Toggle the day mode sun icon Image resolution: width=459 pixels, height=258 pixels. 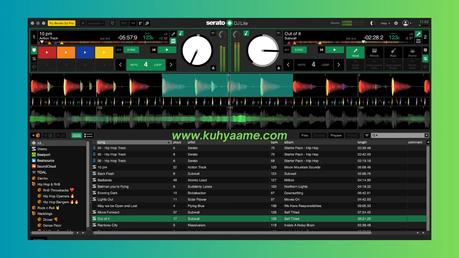point(83,23)
